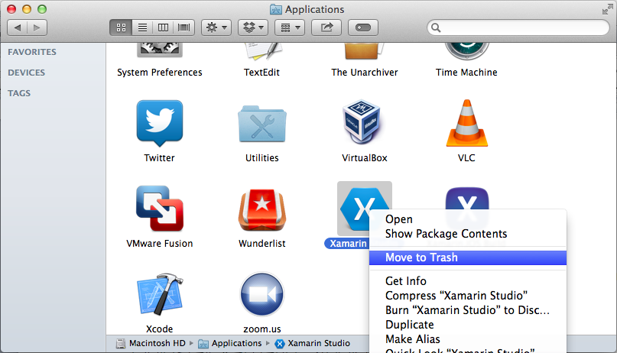Expand the Arrange items dropdown
The width and height of the screenshot is (617, 353).
[289, 28]
